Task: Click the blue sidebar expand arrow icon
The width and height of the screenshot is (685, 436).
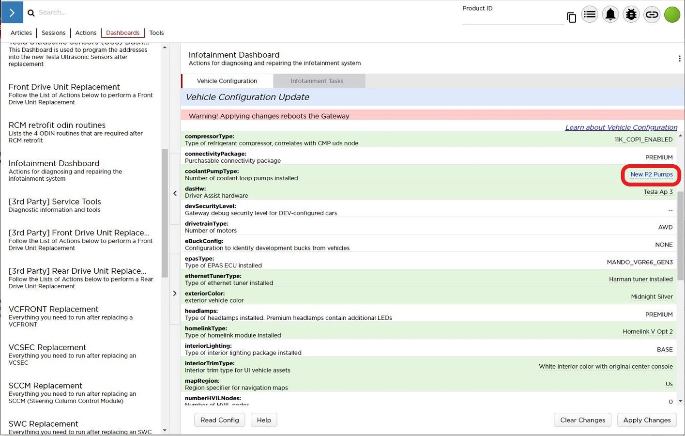Action: tap(12, 13)
